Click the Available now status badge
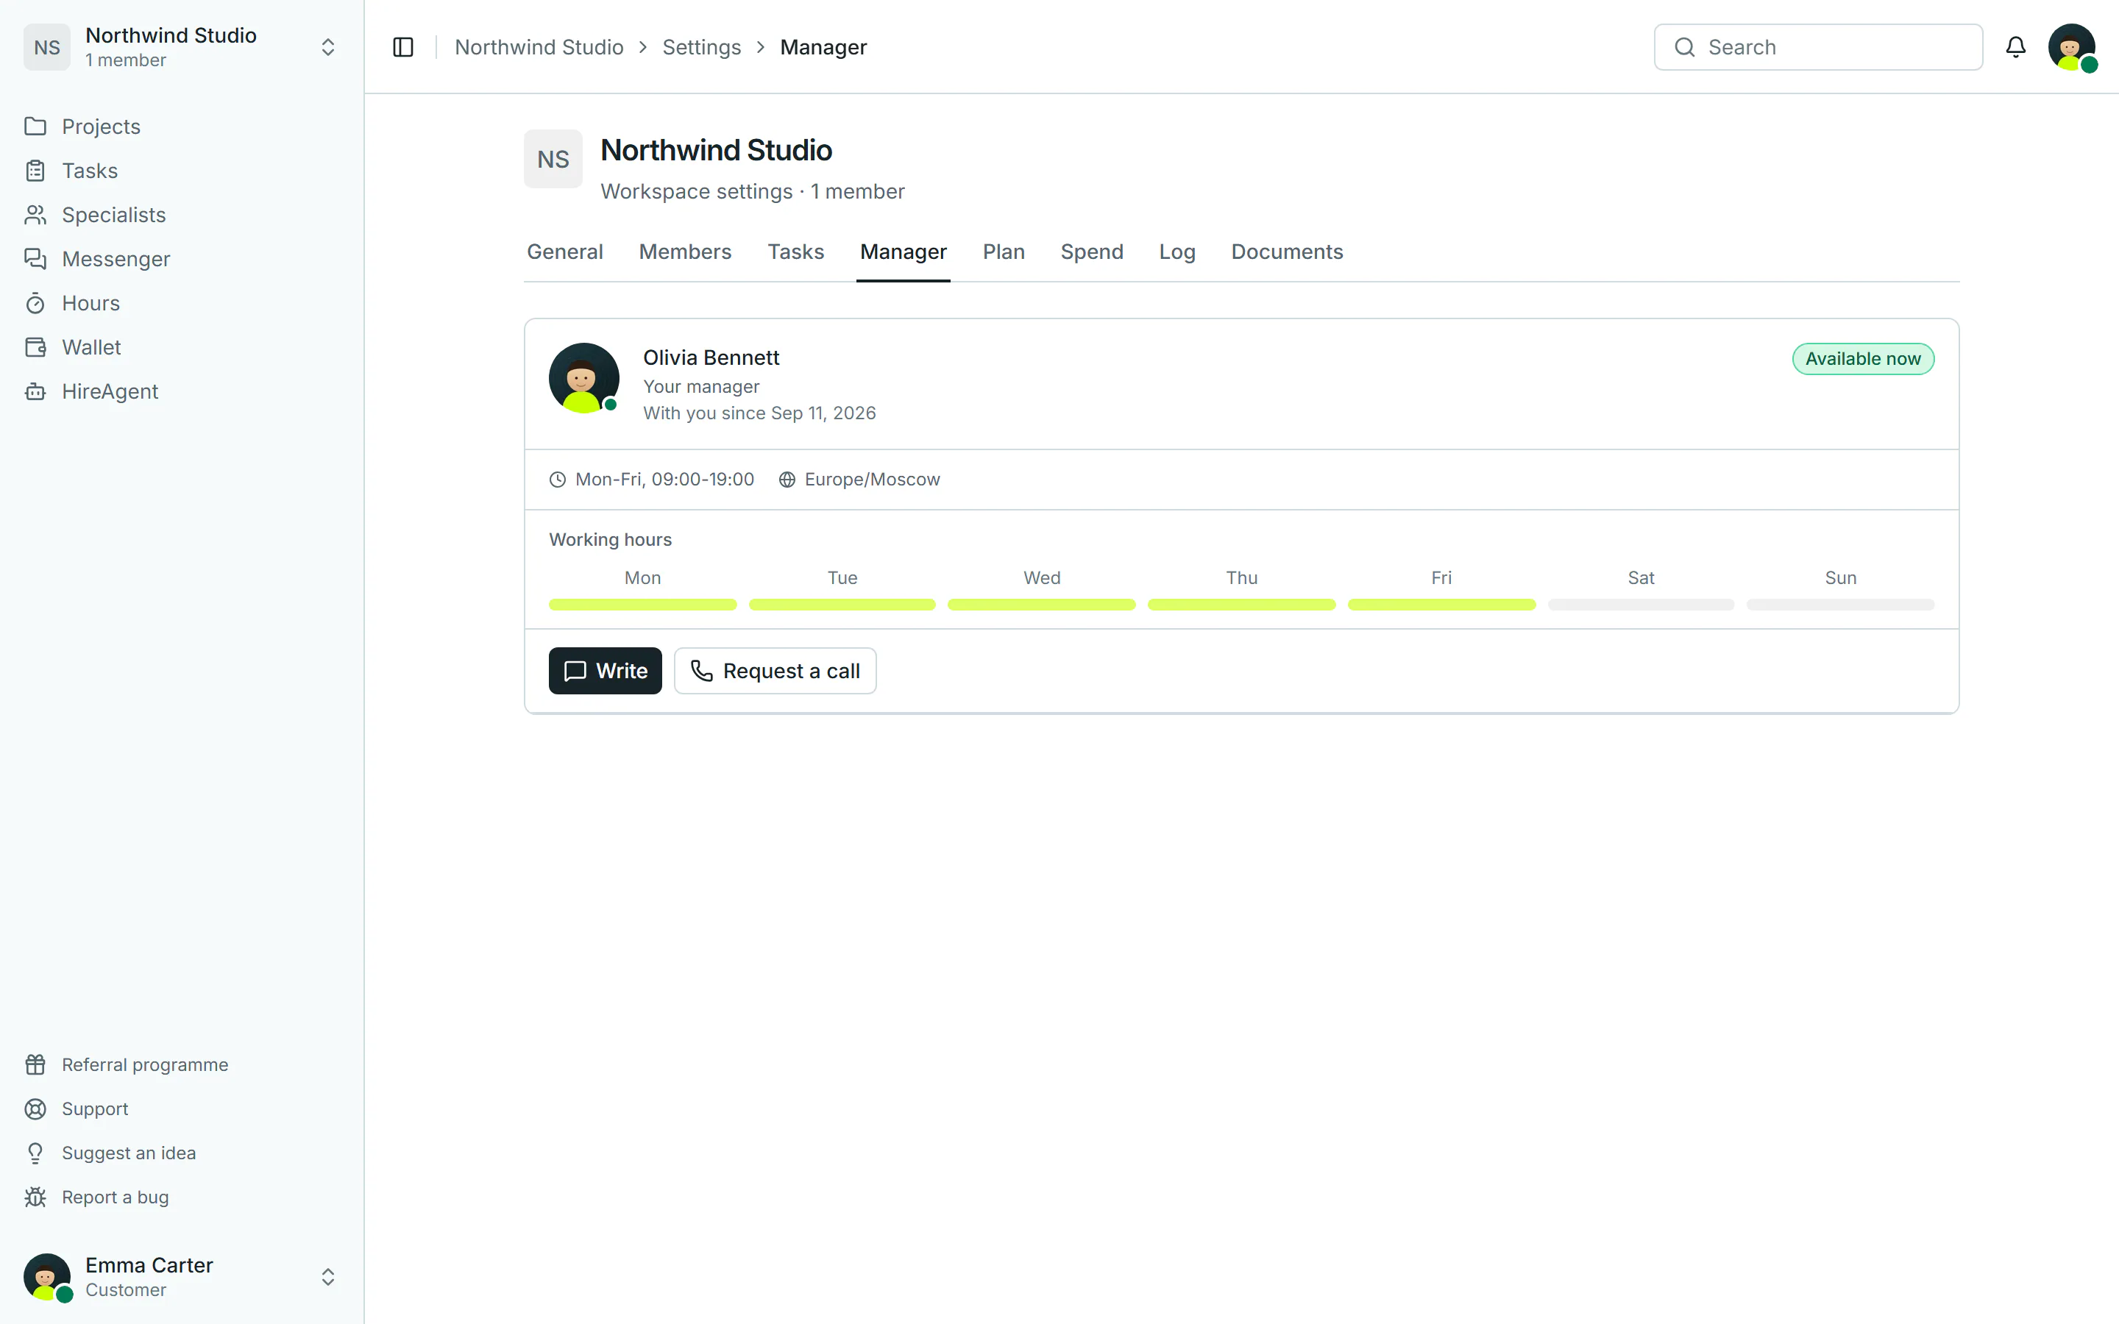Viewport: 2119px width, 1324px height. click(1863, 359)
